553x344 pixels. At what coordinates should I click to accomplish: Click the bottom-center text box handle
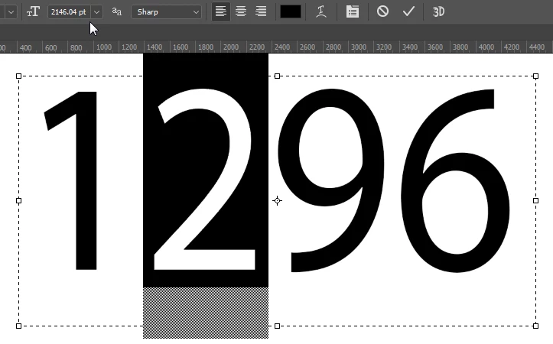tap(277, 326)
